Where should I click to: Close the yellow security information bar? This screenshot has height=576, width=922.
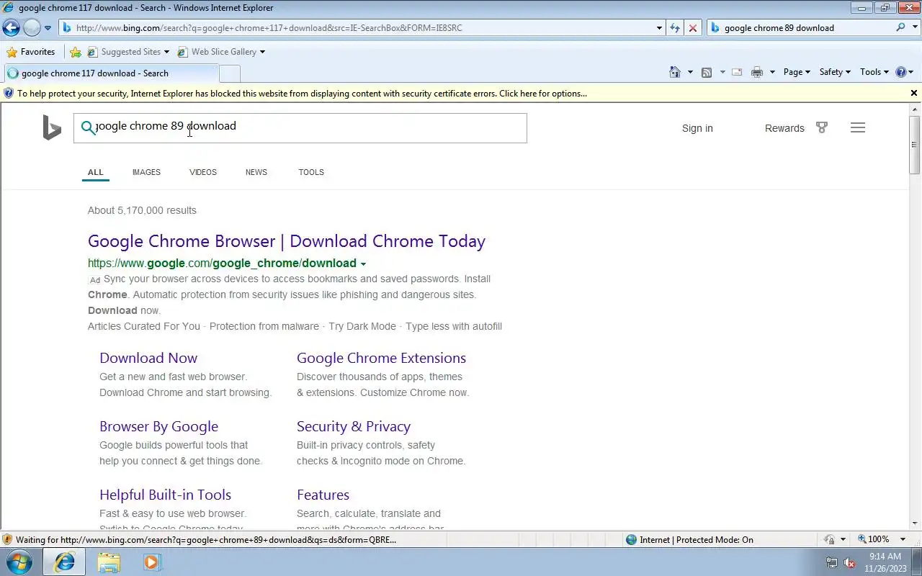[914, 93]
